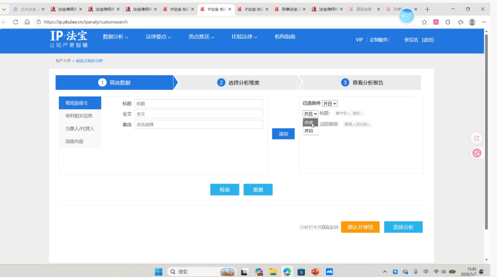
Task: Switch to 审判相关信息 tab
Action: tap(80, 116)
